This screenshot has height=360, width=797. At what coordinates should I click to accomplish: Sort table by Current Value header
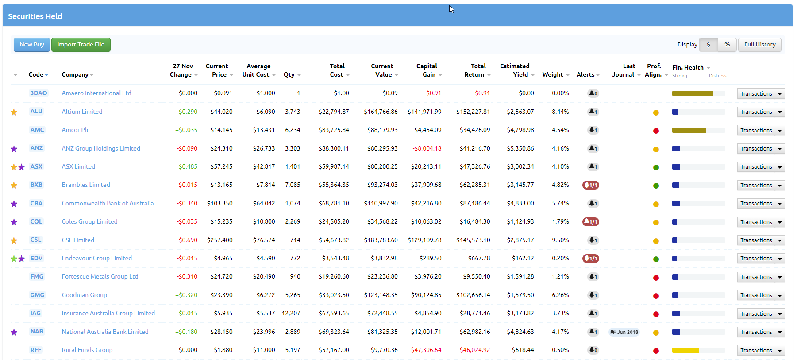[x=382, y=70]
